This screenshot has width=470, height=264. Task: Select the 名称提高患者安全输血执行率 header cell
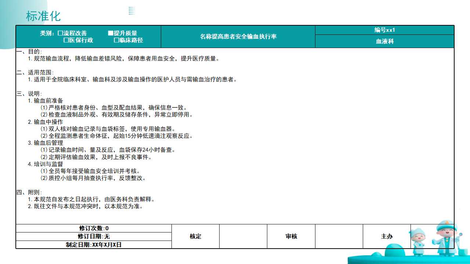click(238, 37)
